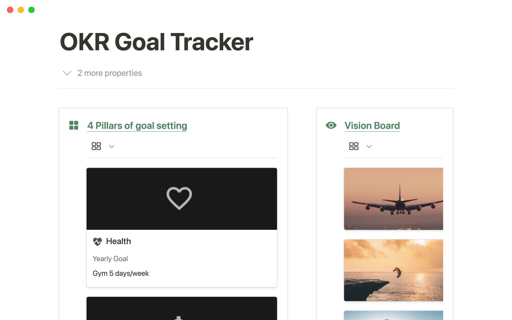Click the green macOS fullscreen button
This screenshot has height=320, width=512.
31,10
